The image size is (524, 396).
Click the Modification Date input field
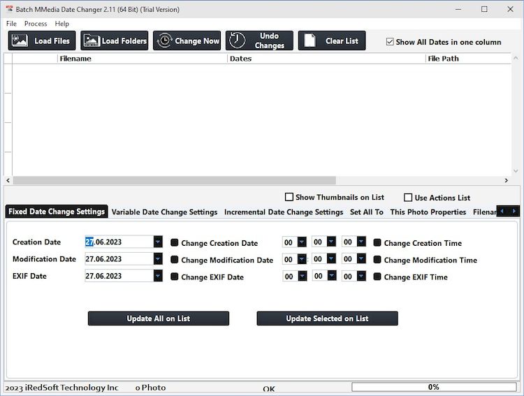pos(119,258)
